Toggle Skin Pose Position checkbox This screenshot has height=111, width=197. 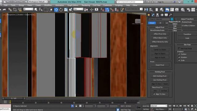tap(179, 54)
